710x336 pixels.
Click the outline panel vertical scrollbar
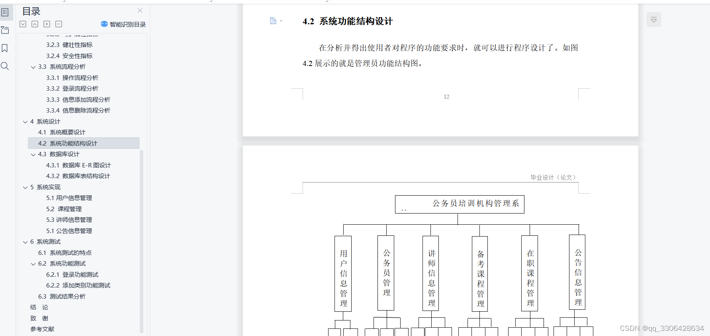(141, 241)
